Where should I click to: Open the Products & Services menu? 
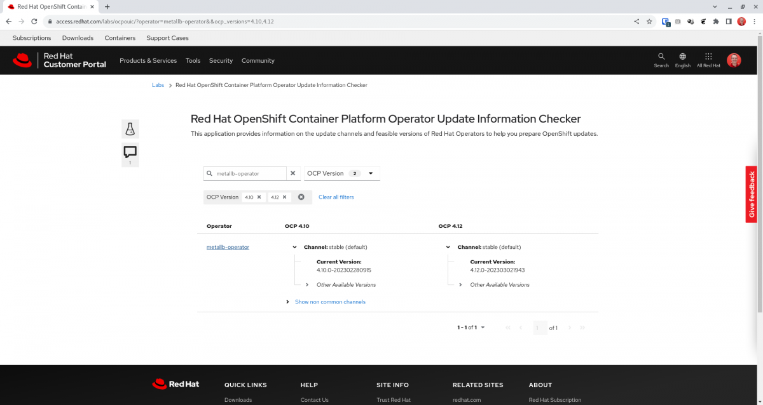148,61
